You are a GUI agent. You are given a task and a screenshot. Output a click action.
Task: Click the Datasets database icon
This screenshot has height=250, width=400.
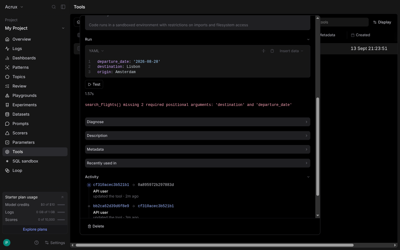tap(7, 114)
